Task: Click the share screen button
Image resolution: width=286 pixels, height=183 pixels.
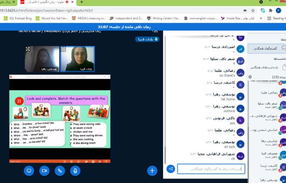Action: click(29, 170)
